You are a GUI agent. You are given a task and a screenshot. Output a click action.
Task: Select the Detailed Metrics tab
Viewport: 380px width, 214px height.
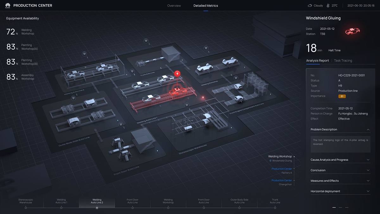pyautogui.click(x=206, y=6)
